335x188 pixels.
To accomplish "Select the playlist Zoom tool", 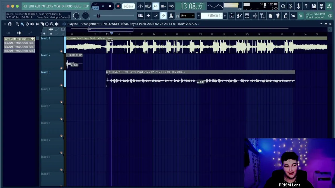I will [52, 24].
